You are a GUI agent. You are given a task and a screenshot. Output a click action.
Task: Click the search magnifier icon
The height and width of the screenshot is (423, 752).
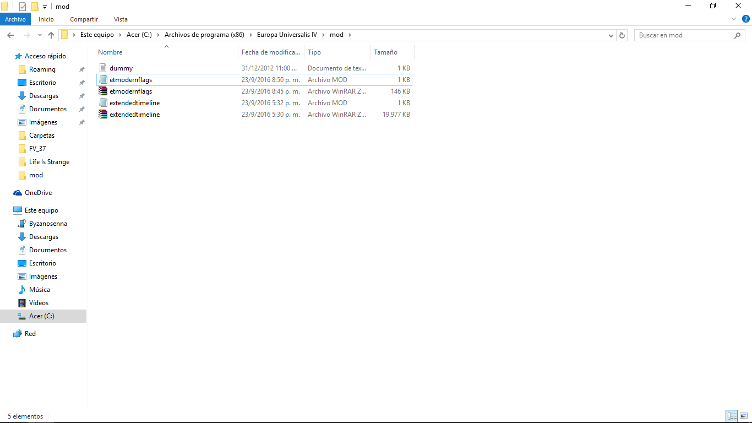coord(738,35)
